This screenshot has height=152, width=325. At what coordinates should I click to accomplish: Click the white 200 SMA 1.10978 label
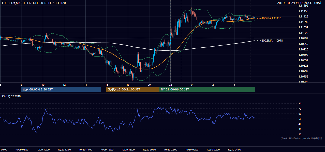point(270,41)
